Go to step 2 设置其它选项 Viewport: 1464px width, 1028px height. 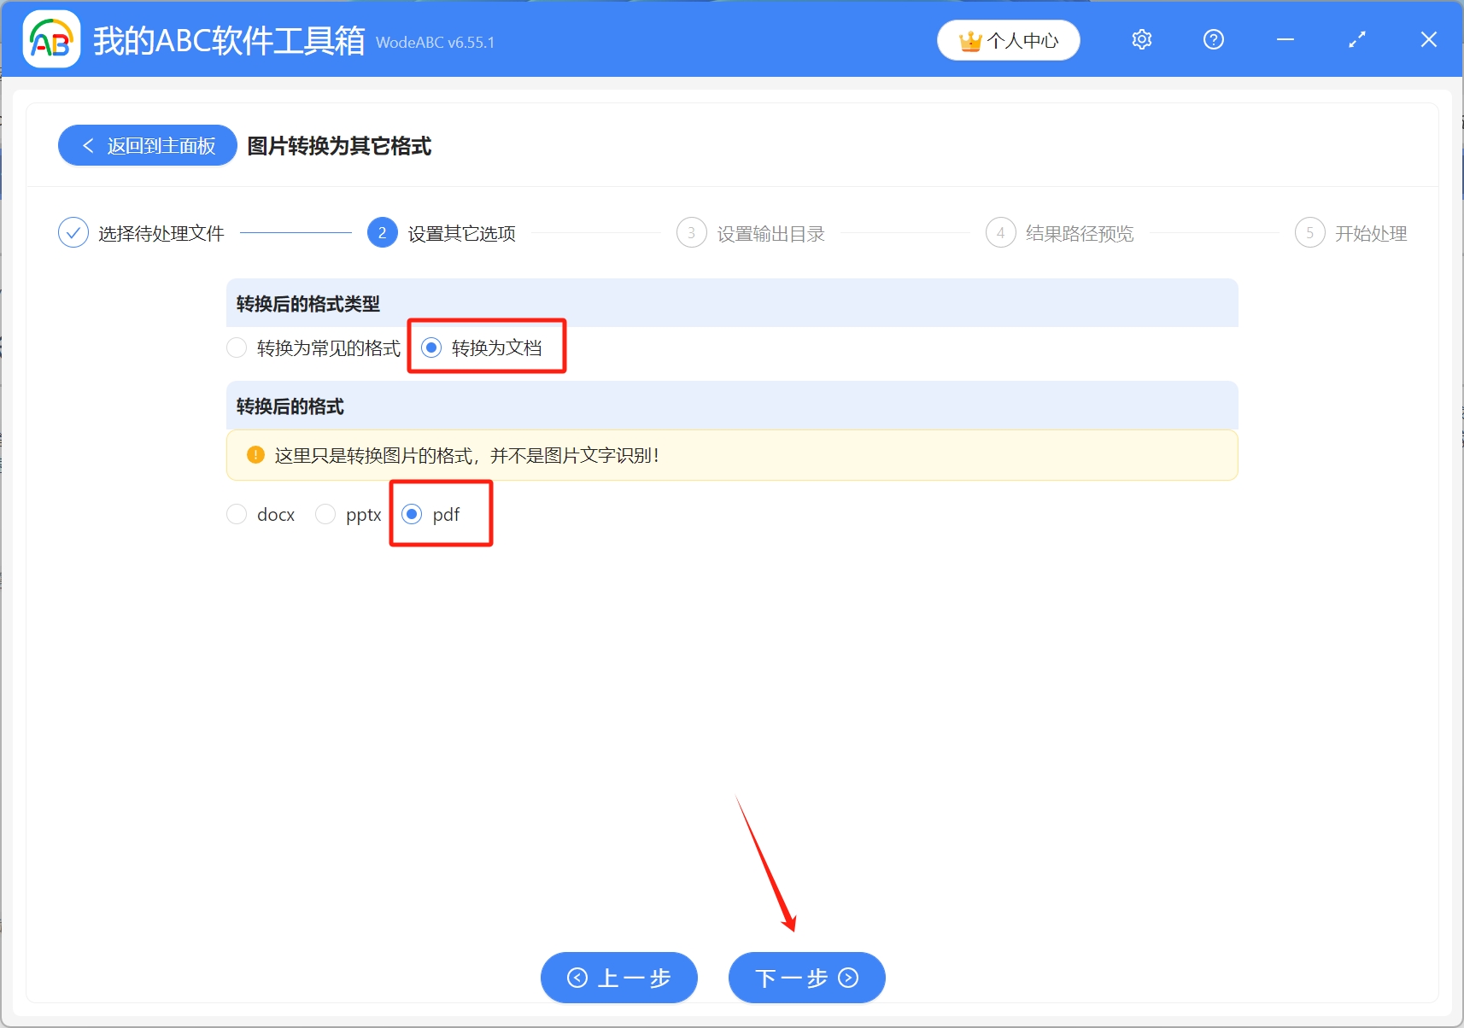[442, 233]
